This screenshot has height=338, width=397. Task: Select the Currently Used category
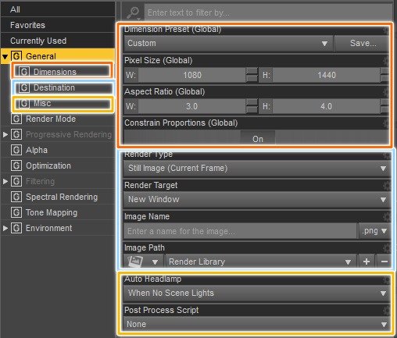58,41
